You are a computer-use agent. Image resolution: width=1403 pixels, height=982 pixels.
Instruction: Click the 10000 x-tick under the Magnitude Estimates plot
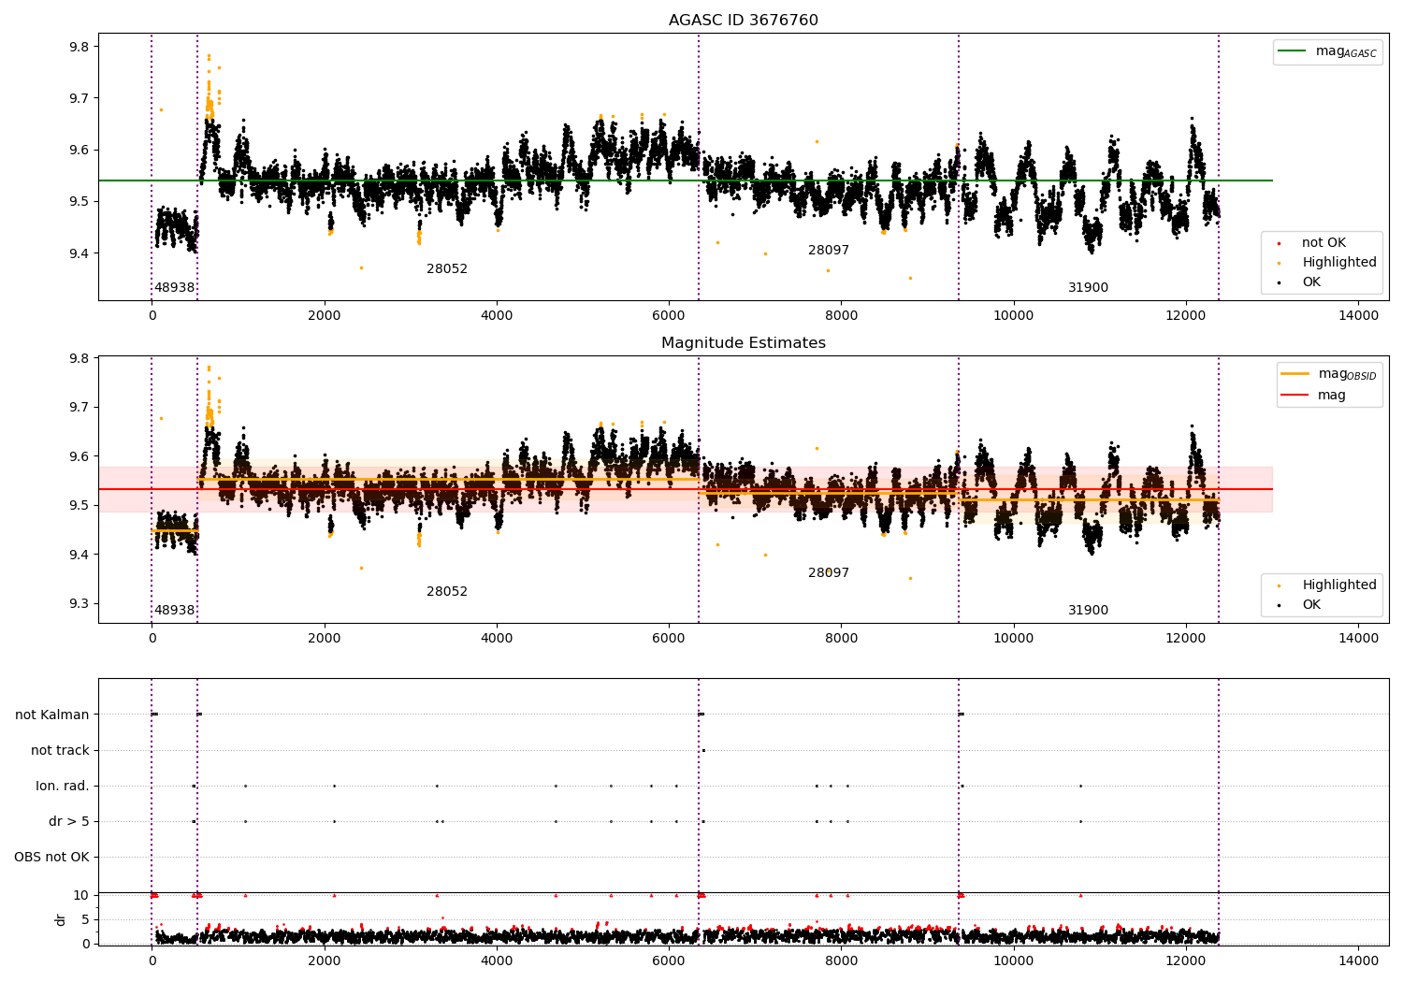pos(1013,639)
